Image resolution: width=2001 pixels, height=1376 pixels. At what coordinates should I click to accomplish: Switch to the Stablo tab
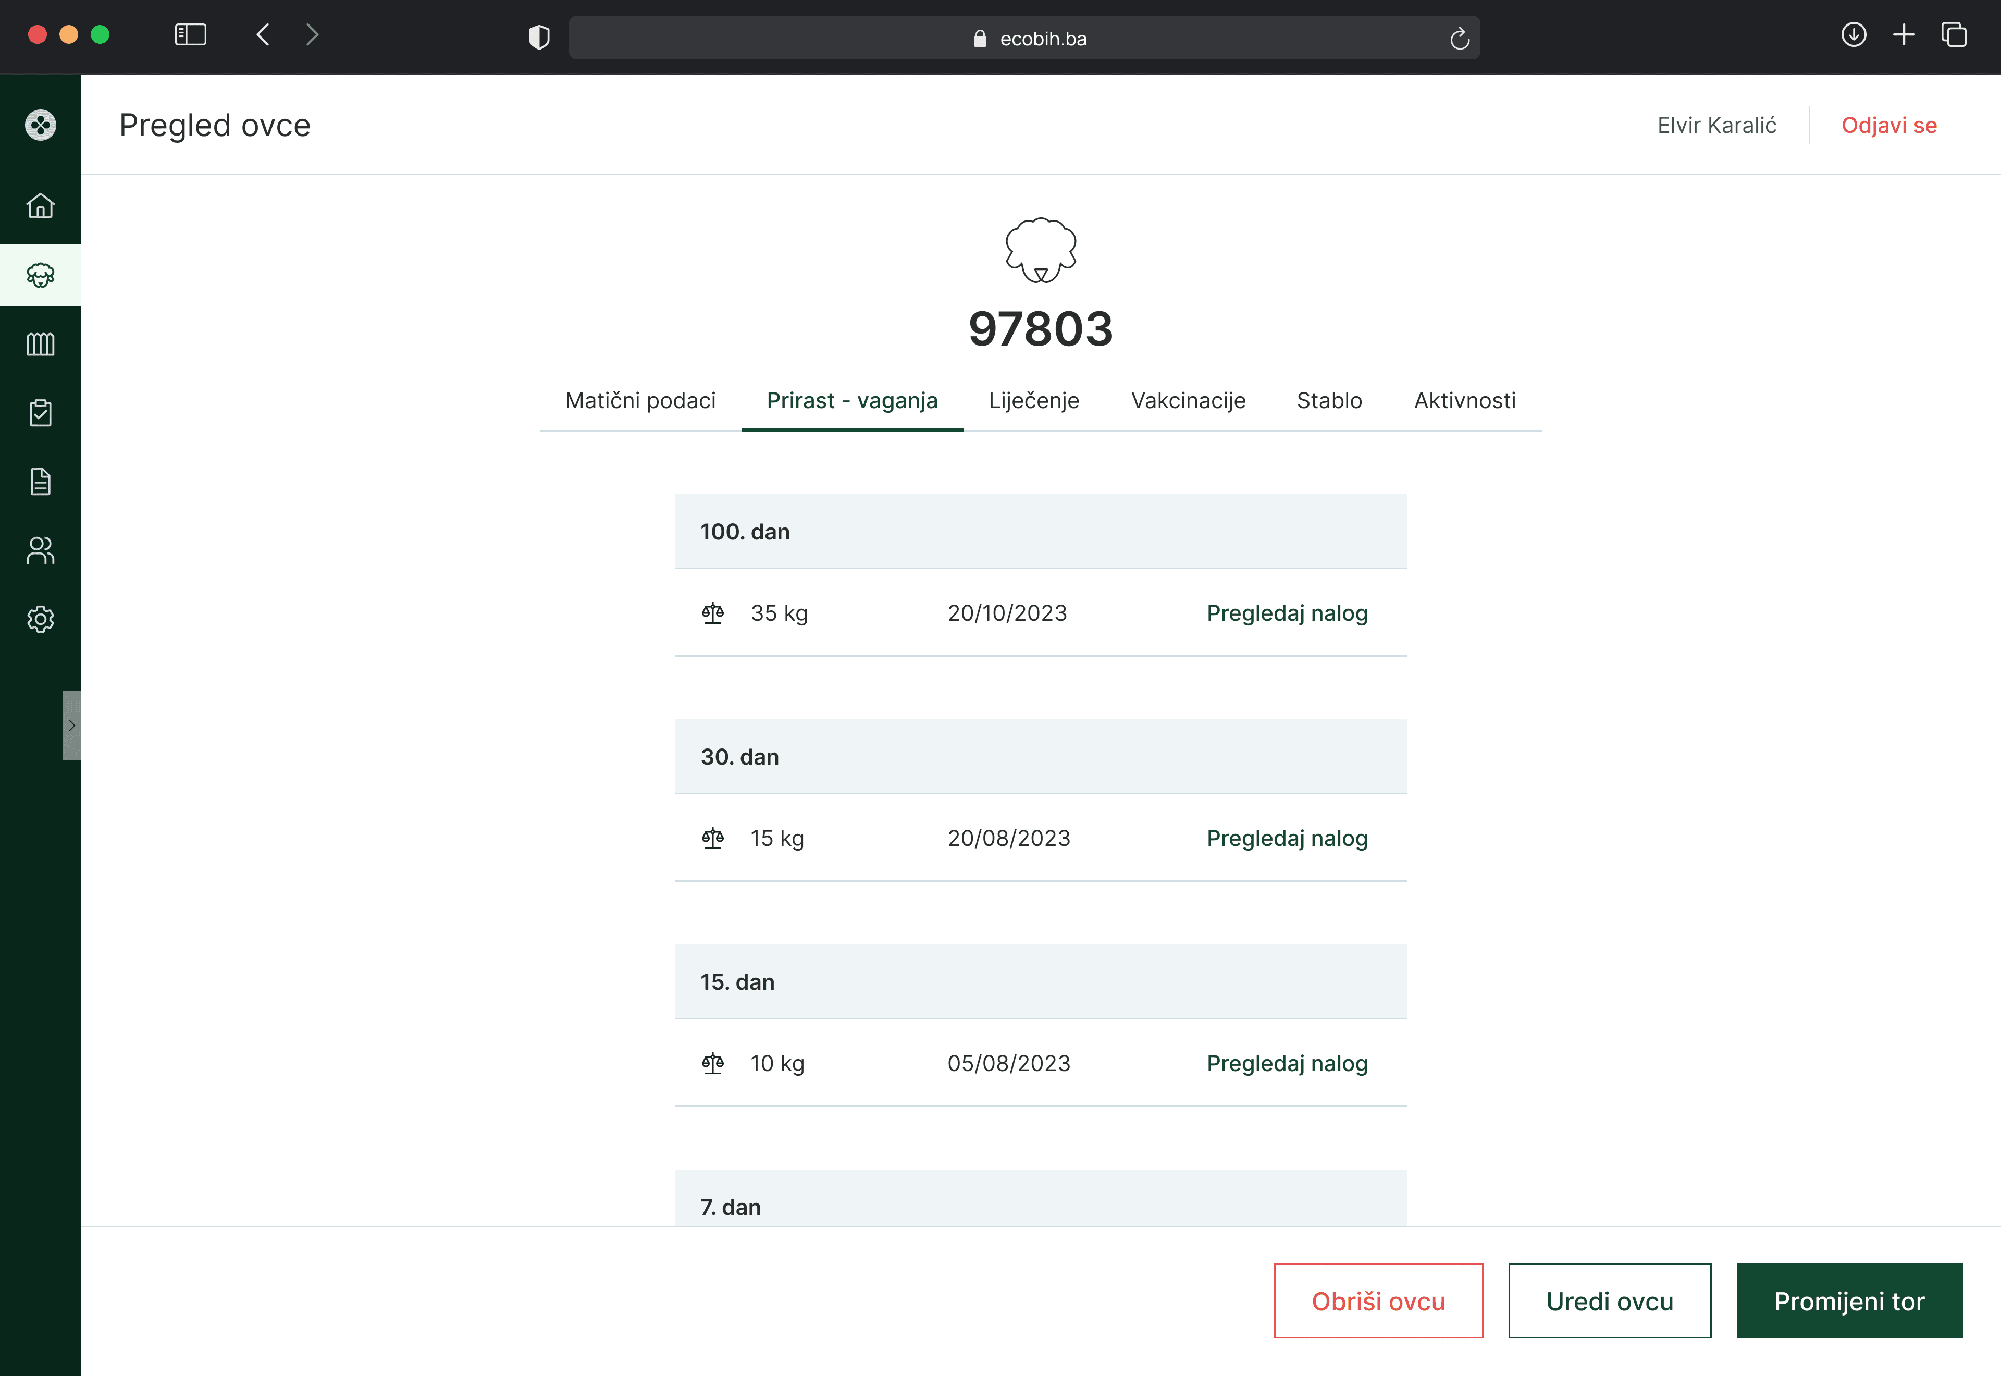pyautogui.click(x=1329, y=400)
